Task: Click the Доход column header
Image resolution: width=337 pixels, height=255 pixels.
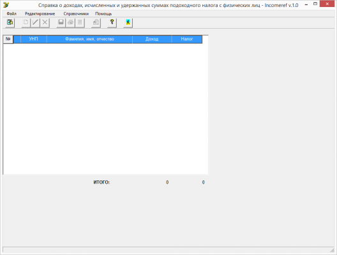Action: click(152, 39)
